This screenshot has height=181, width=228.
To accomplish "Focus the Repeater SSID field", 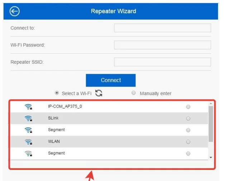I will click(162, 62).
